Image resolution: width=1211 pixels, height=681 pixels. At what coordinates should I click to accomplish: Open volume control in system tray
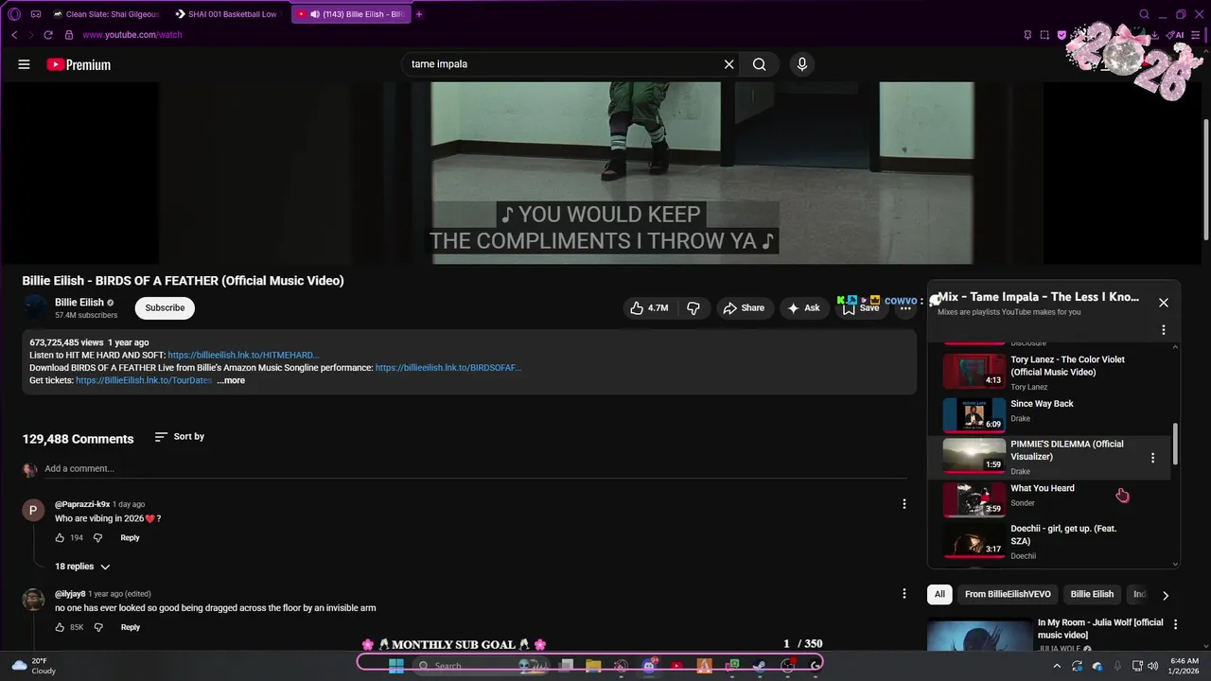pos(1152,666)
